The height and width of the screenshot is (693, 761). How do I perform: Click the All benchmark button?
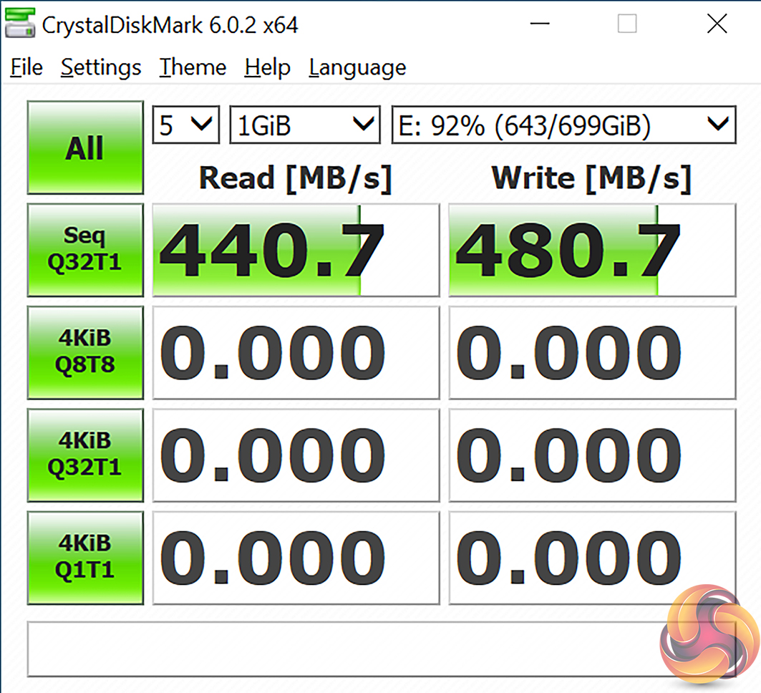(x=85, y=147)
